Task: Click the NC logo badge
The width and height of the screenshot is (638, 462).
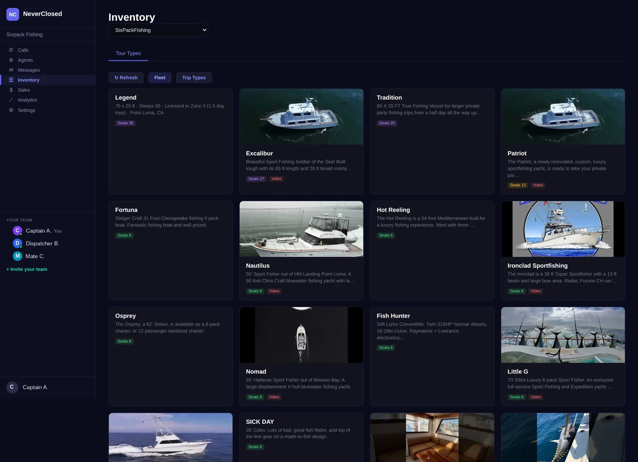Action: 13,14
